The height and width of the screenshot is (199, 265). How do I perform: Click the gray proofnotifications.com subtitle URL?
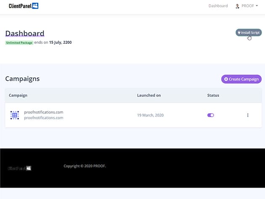coord(44,118)
